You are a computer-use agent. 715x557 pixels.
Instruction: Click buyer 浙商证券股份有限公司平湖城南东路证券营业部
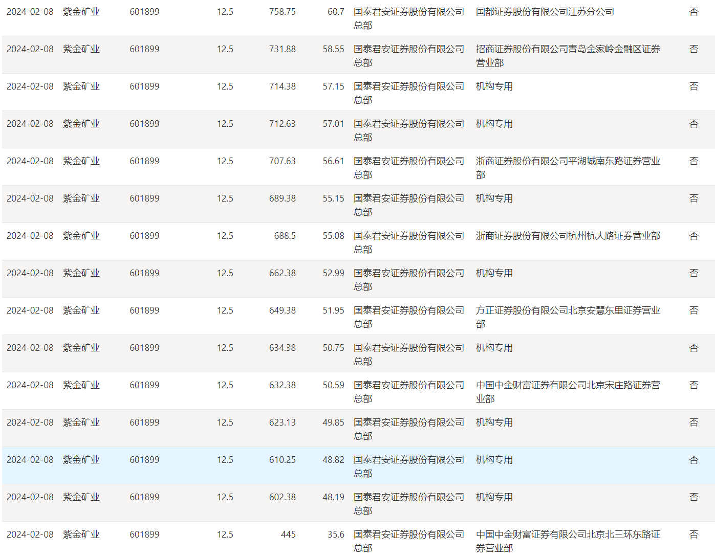point(568,168)
